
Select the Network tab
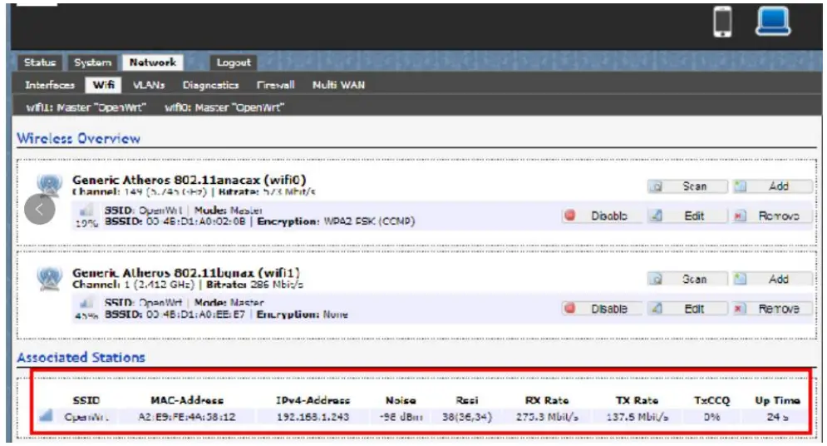point(153,62)
